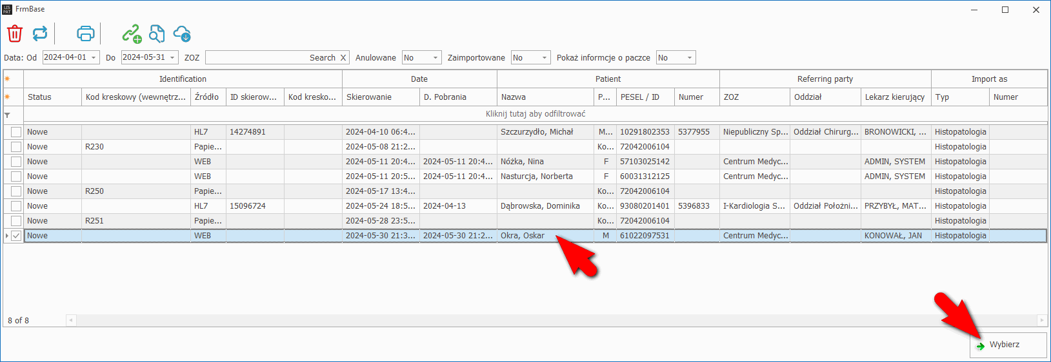Uncheck the selected Okra, Oskar row checkbox
Image resolution: width=1051 pixels, height=362 pixels.
[x=16, y=236]
